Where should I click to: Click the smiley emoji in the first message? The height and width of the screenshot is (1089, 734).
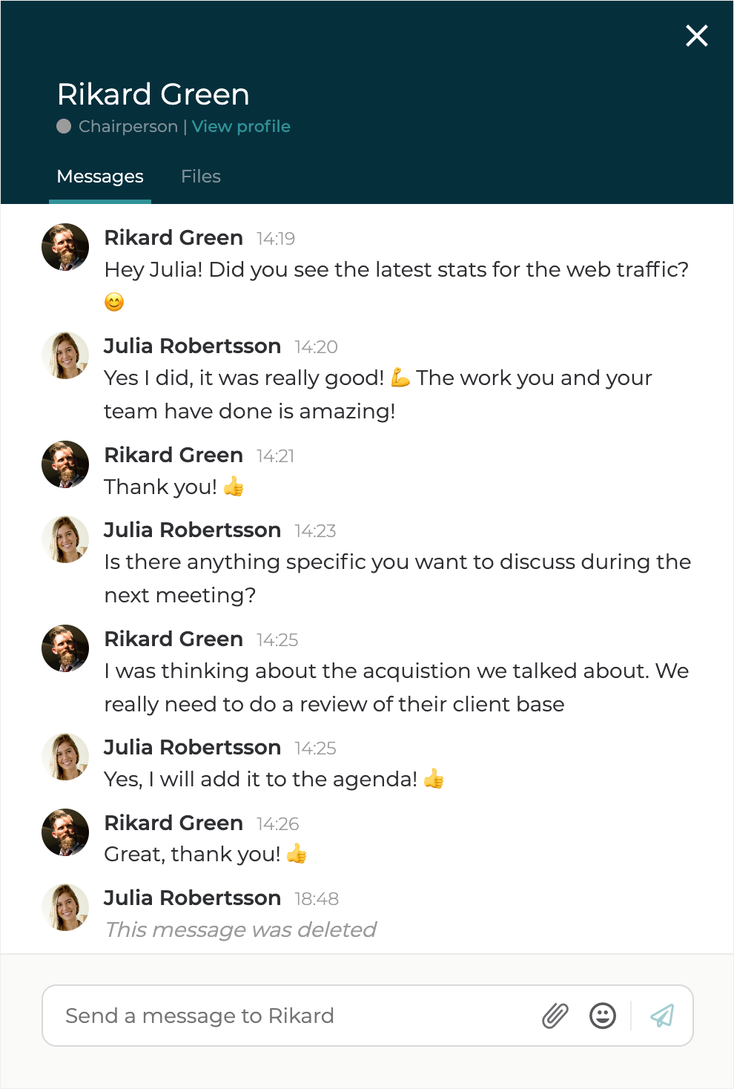pyautogui.click(x=114, y=302)
